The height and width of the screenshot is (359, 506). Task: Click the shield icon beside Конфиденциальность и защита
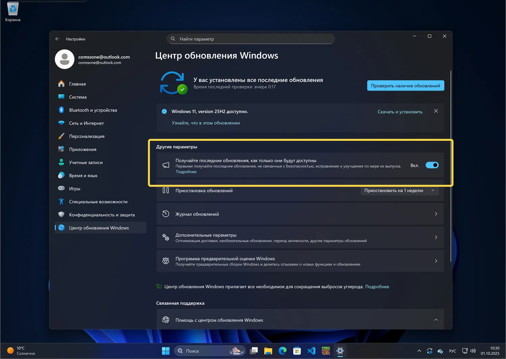pyautogui.click(x=61, y=215)
